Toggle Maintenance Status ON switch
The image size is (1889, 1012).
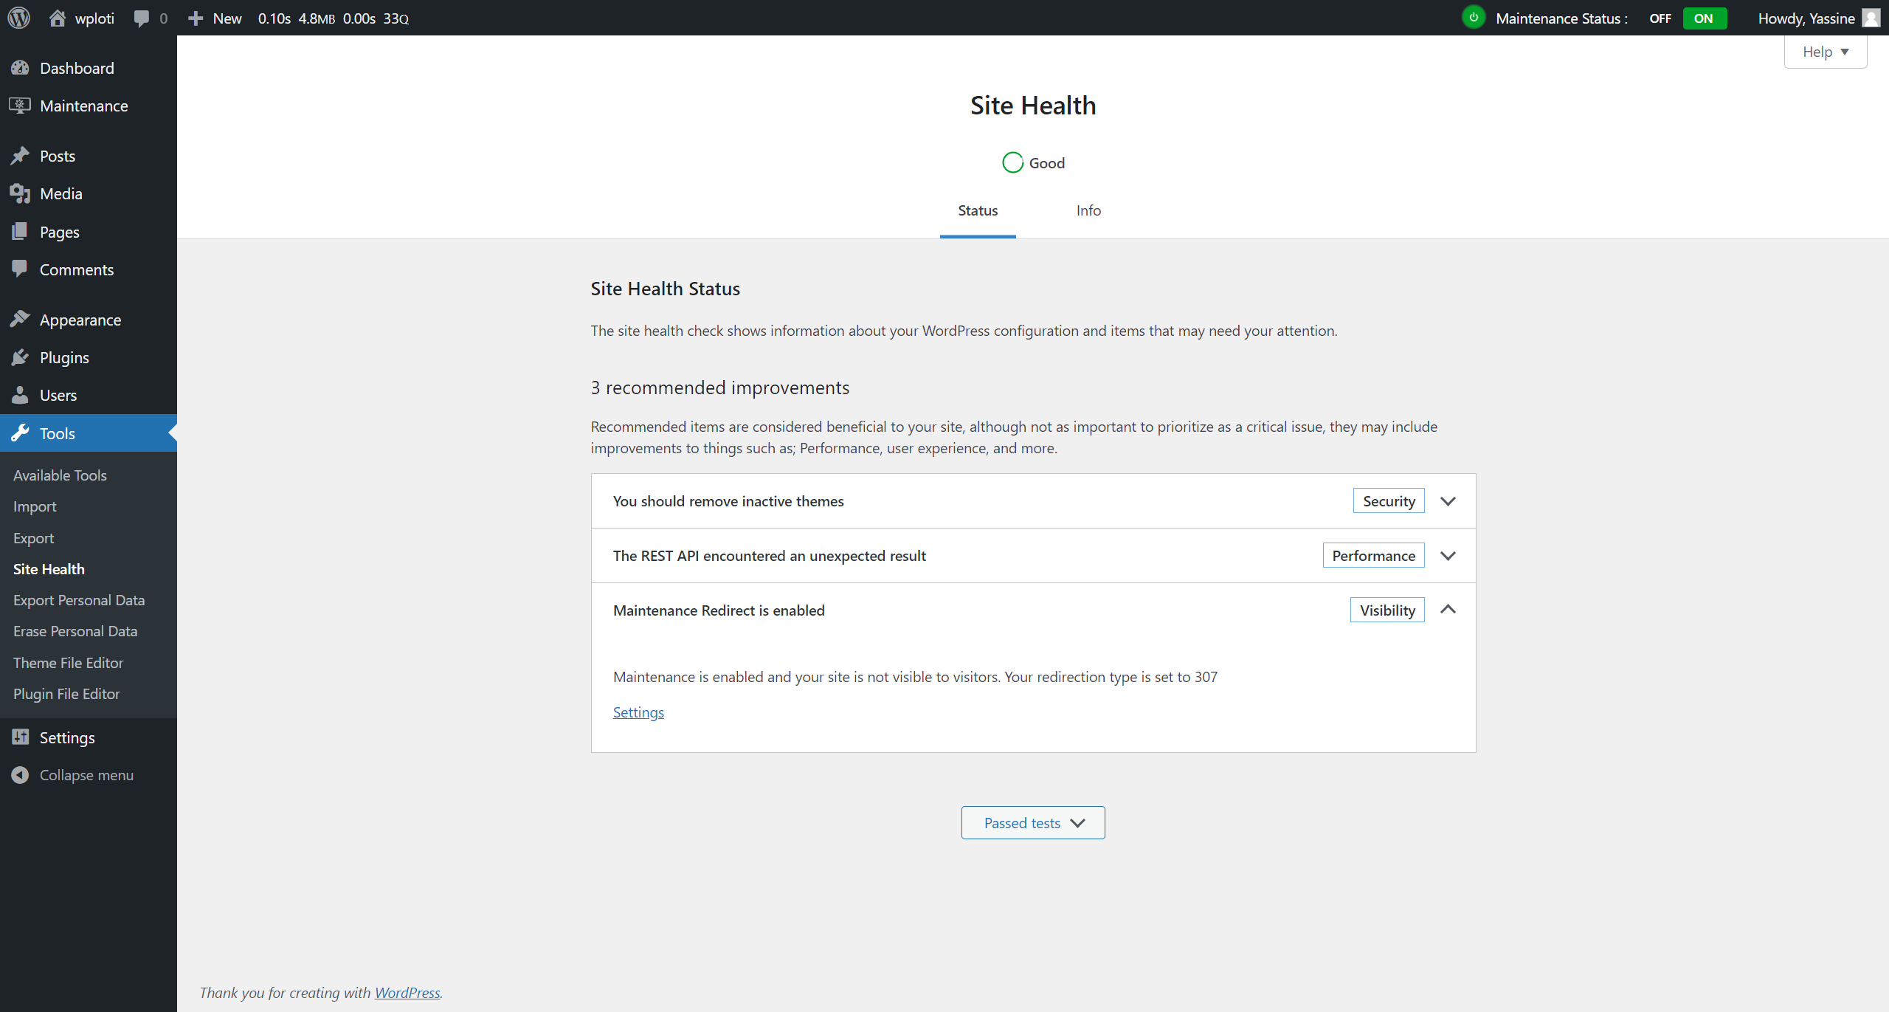click(x=1704, y=18)
